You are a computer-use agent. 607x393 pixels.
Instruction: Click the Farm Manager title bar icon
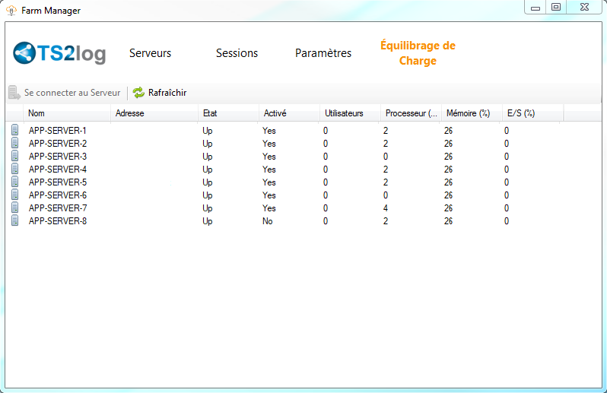11,11
